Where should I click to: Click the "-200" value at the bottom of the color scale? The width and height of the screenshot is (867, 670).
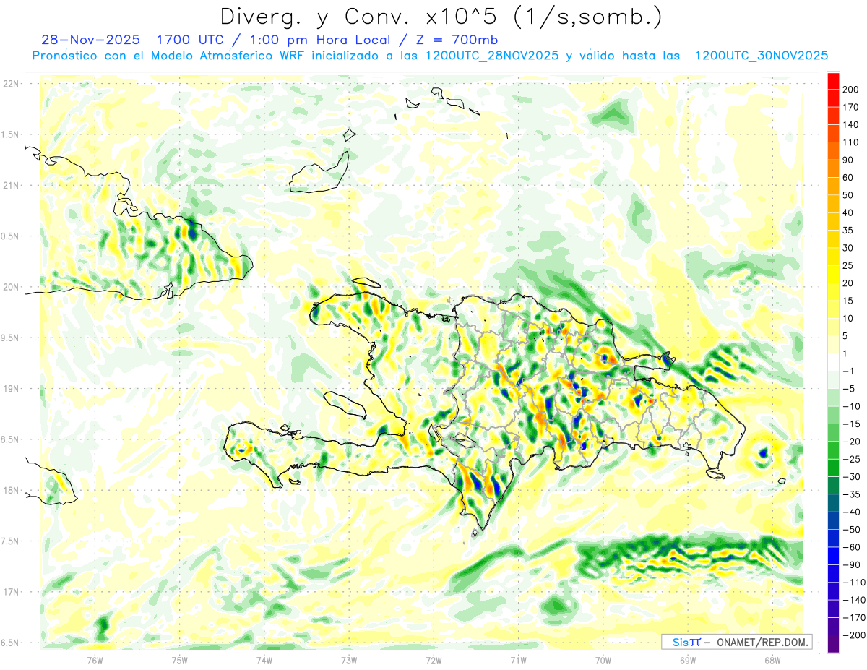[x=853, y=635]
